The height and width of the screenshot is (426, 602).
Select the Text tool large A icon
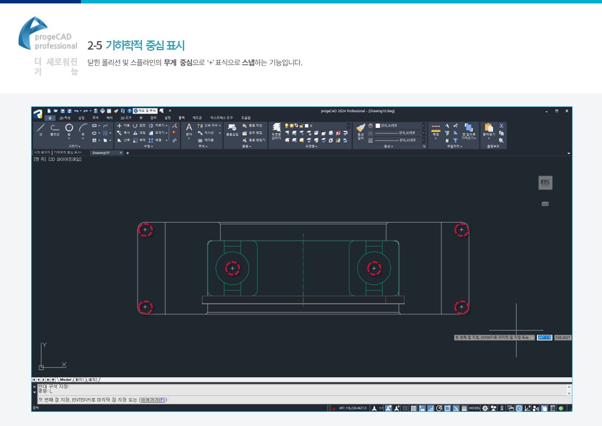point(189,128)
